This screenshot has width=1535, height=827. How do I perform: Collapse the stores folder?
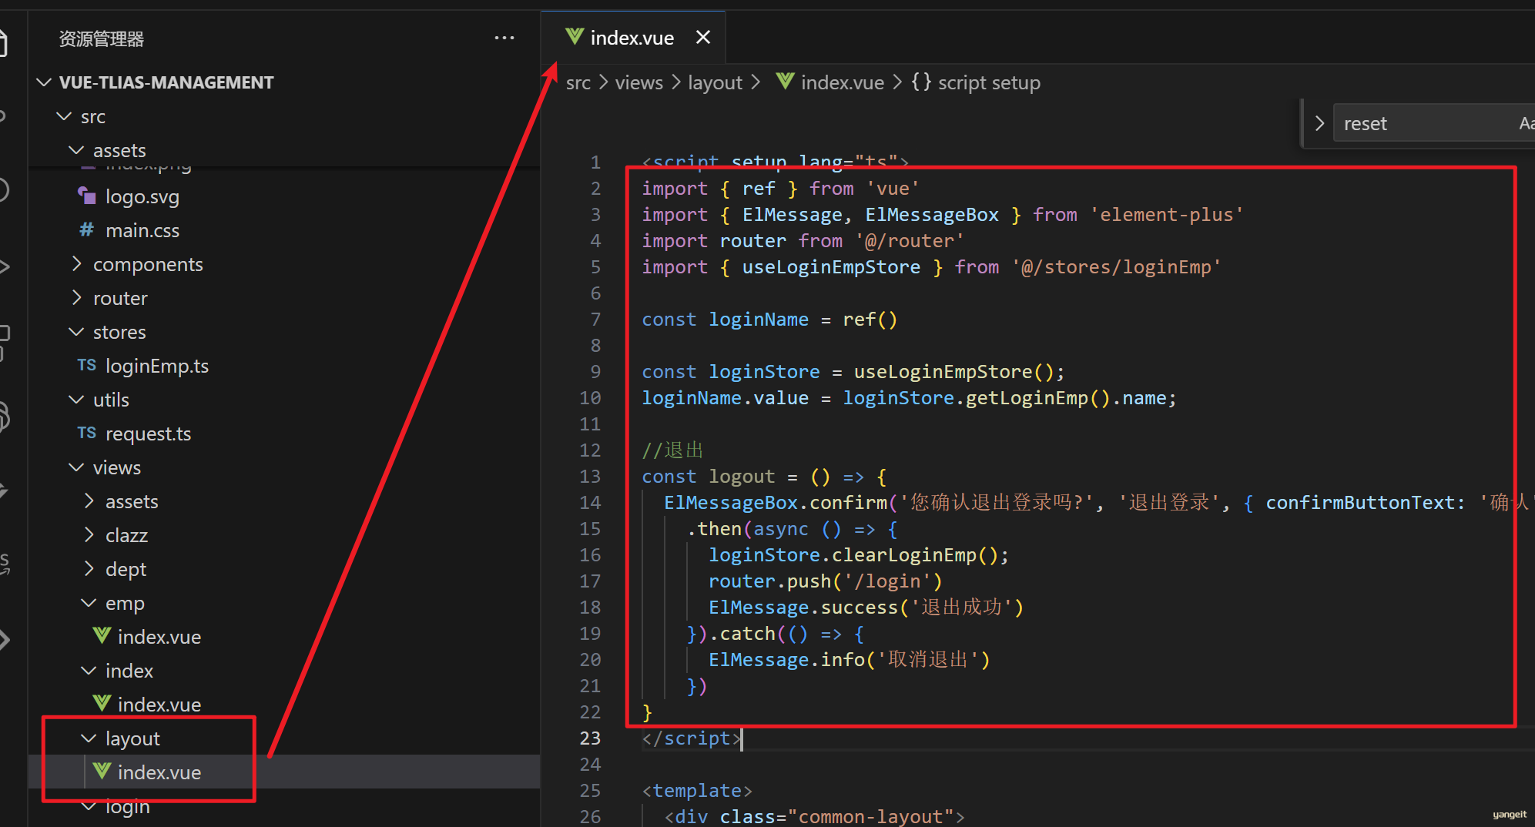click(76, 332)
